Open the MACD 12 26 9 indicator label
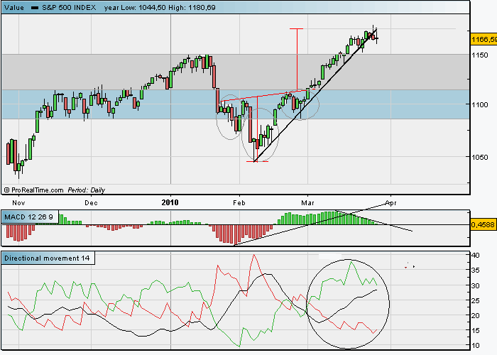This screenshot has width=497, height=355. [x=29, y=217]
